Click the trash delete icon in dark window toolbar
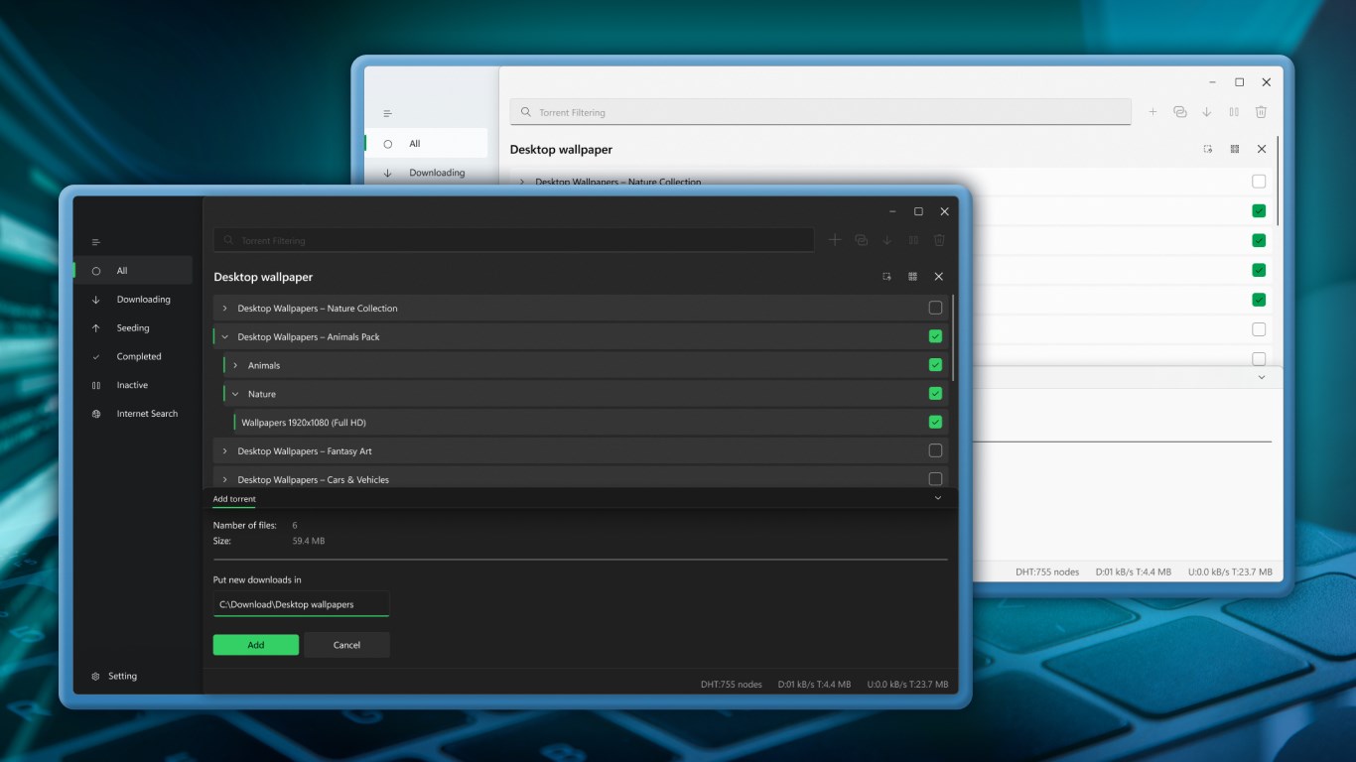 [939, 240]
